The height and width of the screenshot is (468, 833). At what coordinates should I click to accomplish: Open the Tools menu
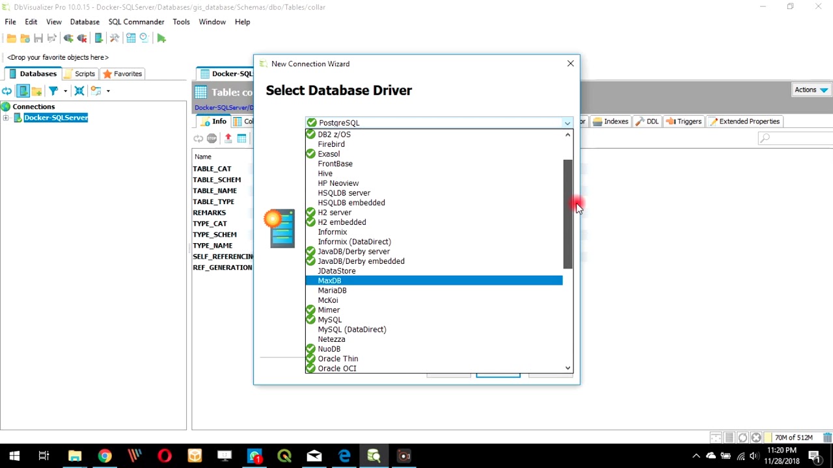tap(181, 21)
